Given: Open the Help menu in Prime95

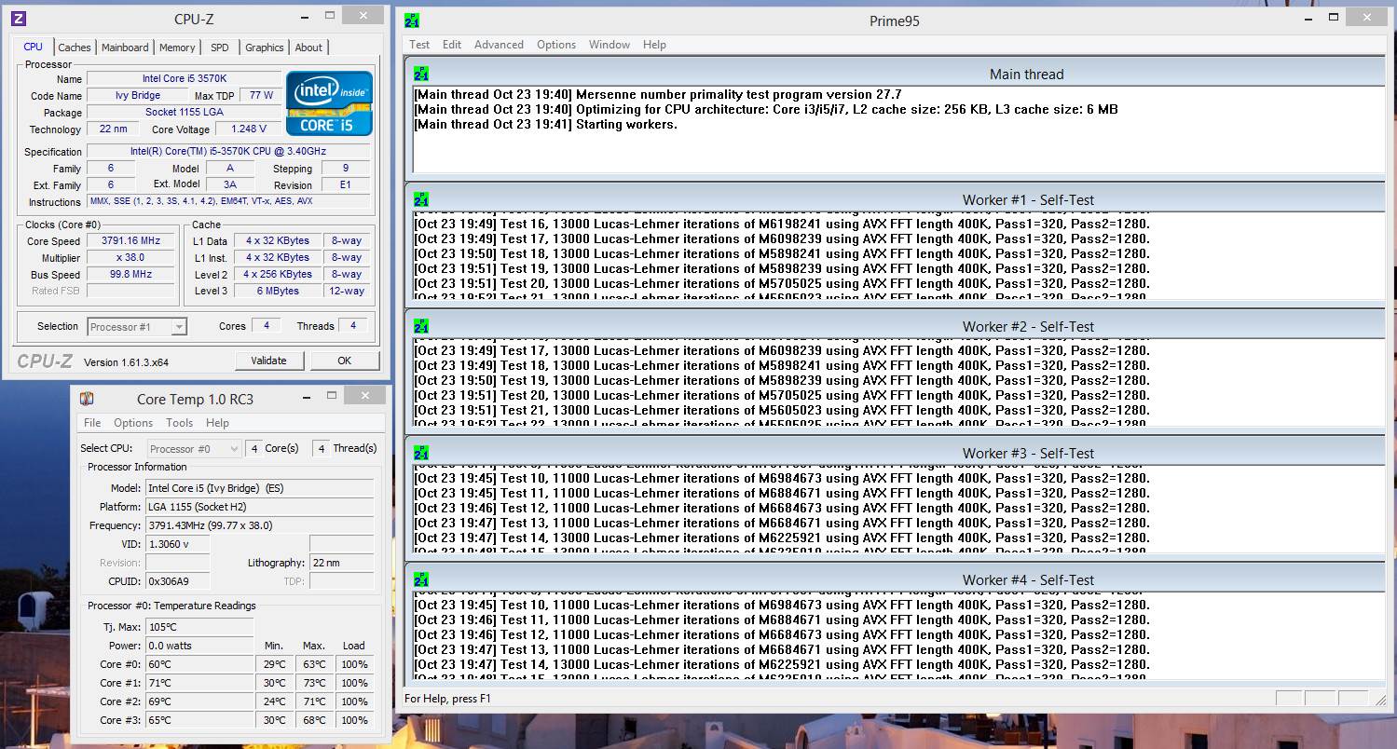Looking at the screenshot, I should pyautogui.click(x=654, y=45).
